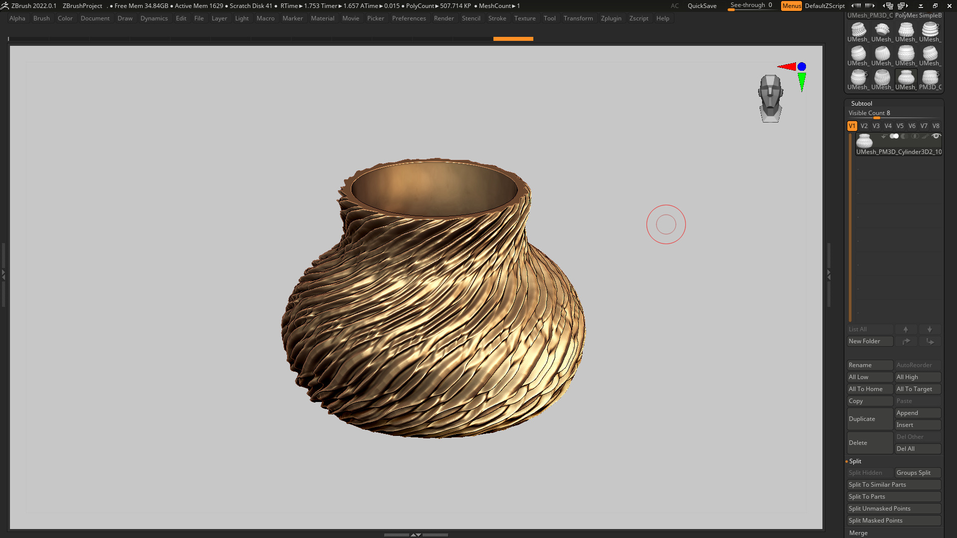Select visibility set V7

pos(924,126)
